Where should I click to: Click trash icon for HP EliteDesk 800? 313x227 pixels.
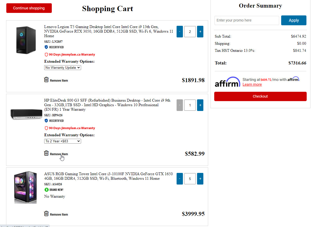point(46,153)
